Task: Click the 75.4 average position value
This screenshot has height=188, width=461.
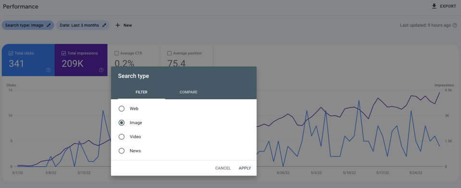Action: (176, 63)
